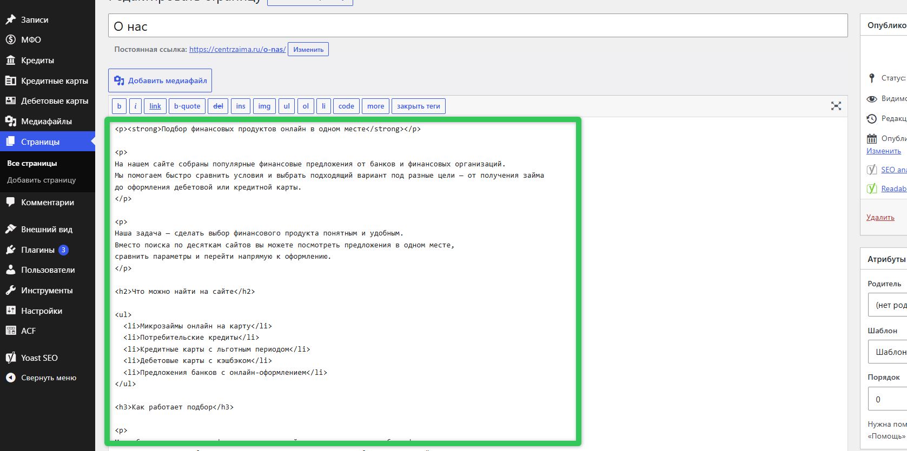The image size is (907, 451).
Task: Click the Медиафайлы sidebar icon
Action: tap(10, 122)
